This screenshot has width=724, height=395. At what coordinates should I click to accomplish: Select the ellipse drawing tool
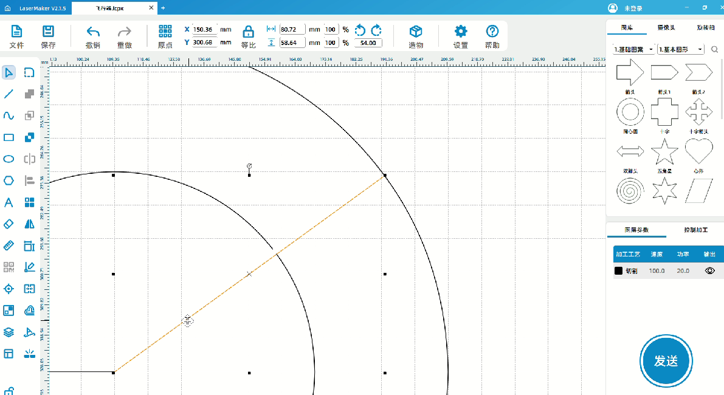point(9,159)
